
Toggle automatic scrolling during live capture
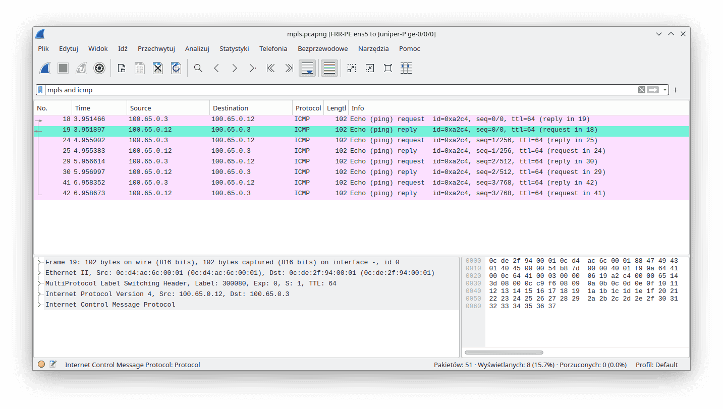[x=307, y=68]
